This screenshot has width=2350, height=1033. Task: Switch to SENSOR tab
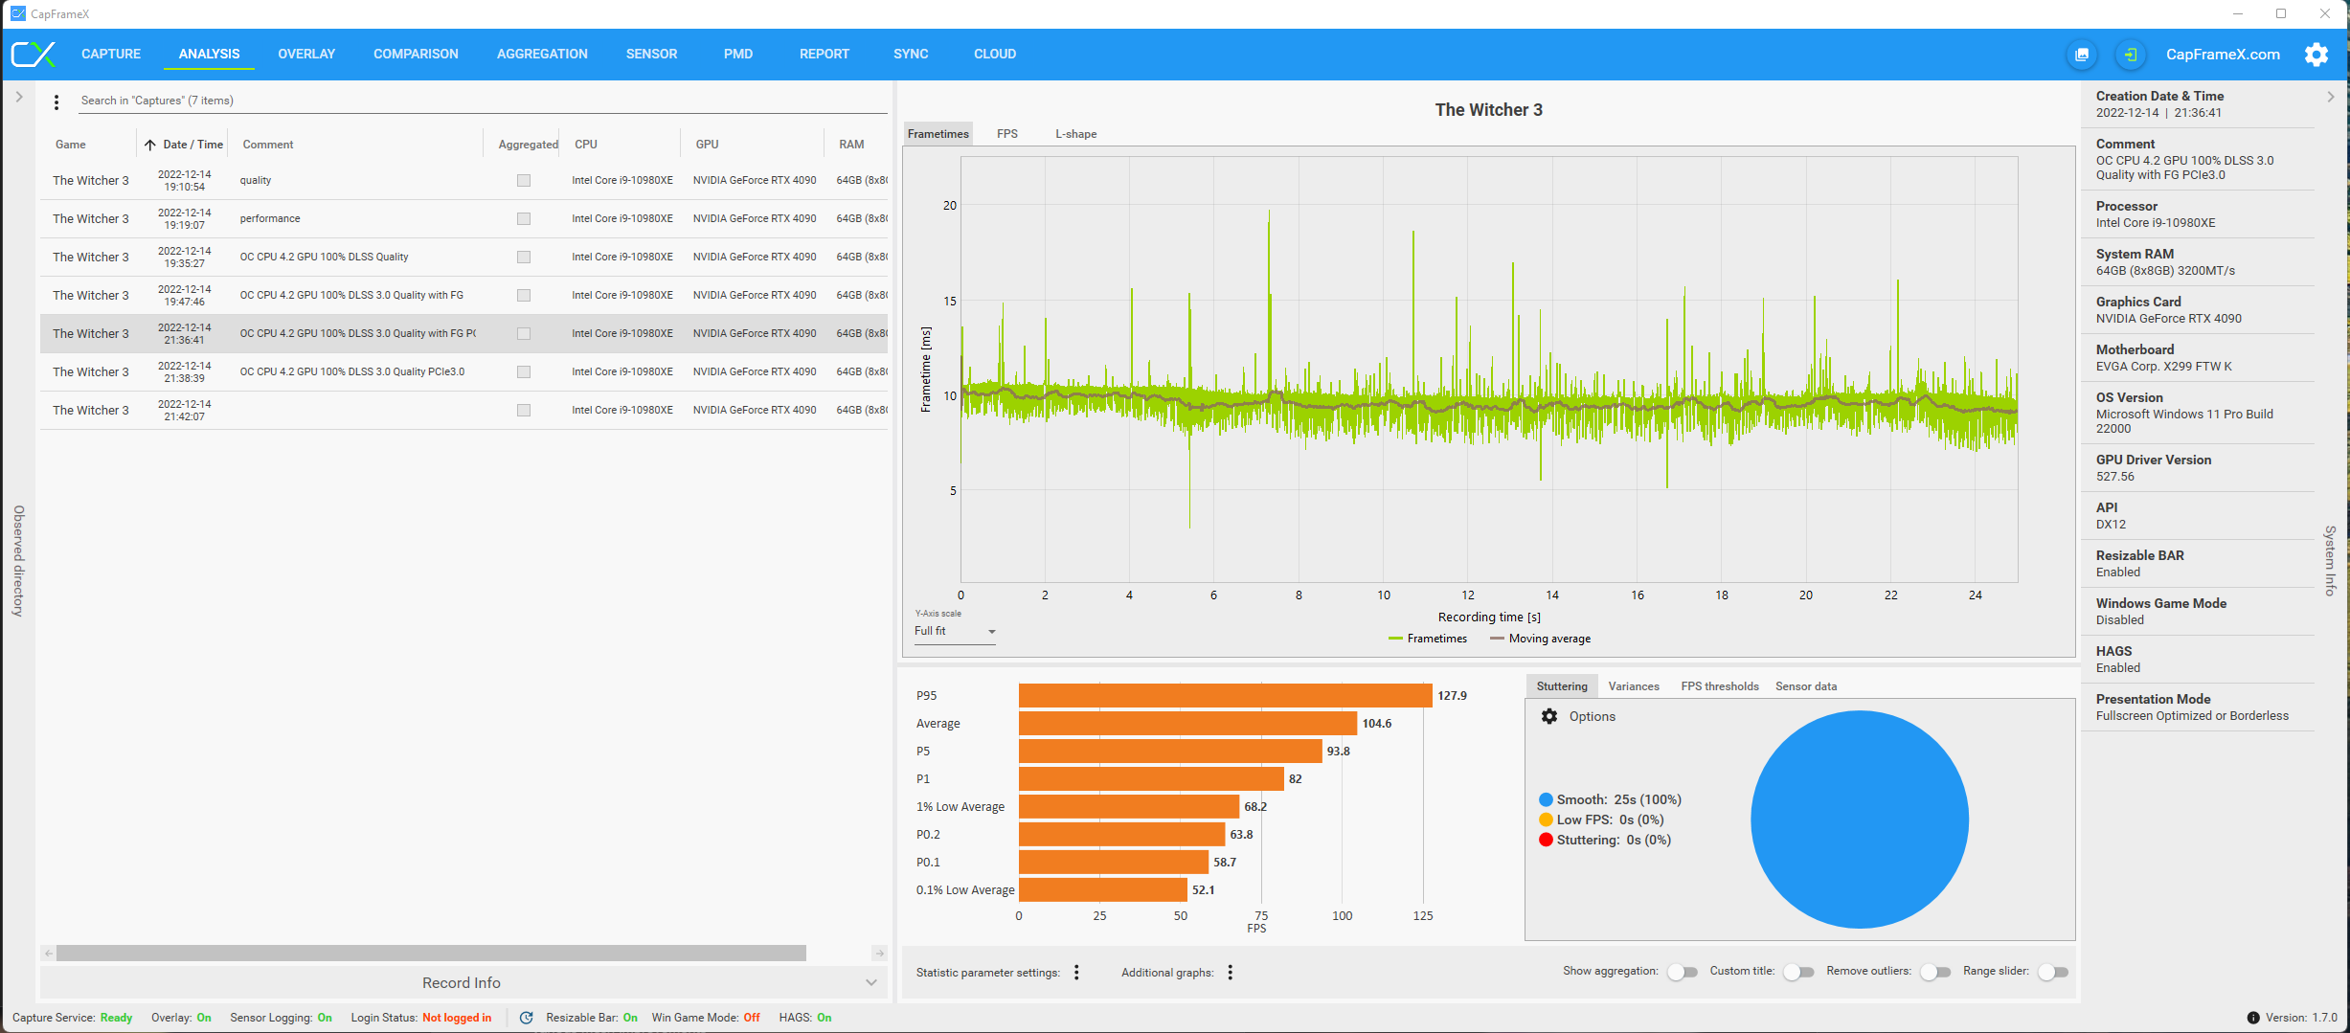651,55
